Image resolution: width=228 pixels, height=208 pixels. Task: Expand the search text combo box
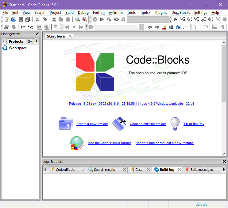pos(141,27)
